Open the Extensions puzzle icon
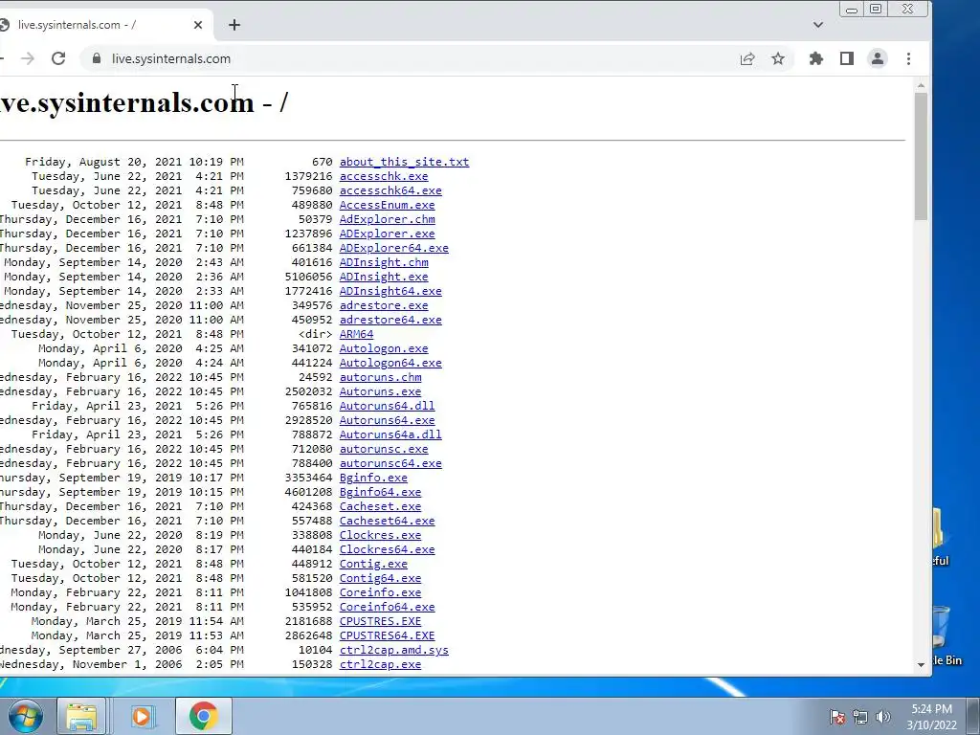Screen dimensions: 980x735 click(816, 58)
